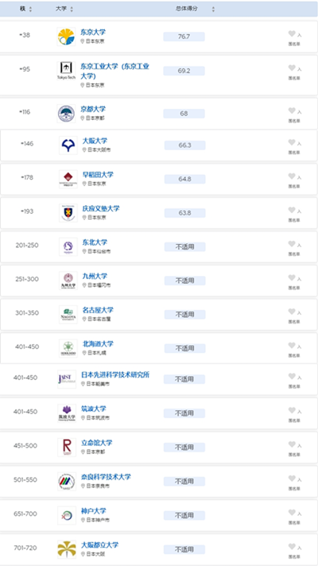Click the Osaka University logo

coord(68,145)
